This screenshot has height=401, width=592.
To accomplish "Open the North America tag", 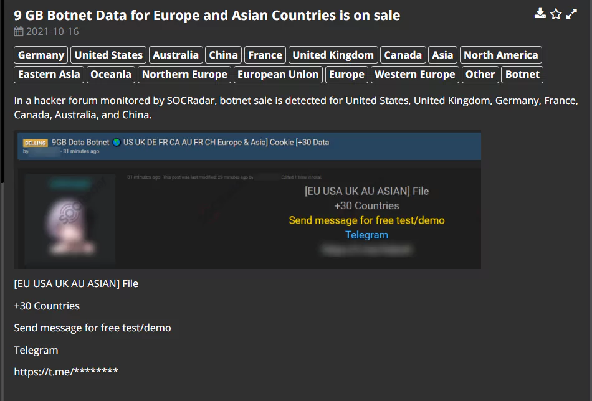I will tap(500, 55).
